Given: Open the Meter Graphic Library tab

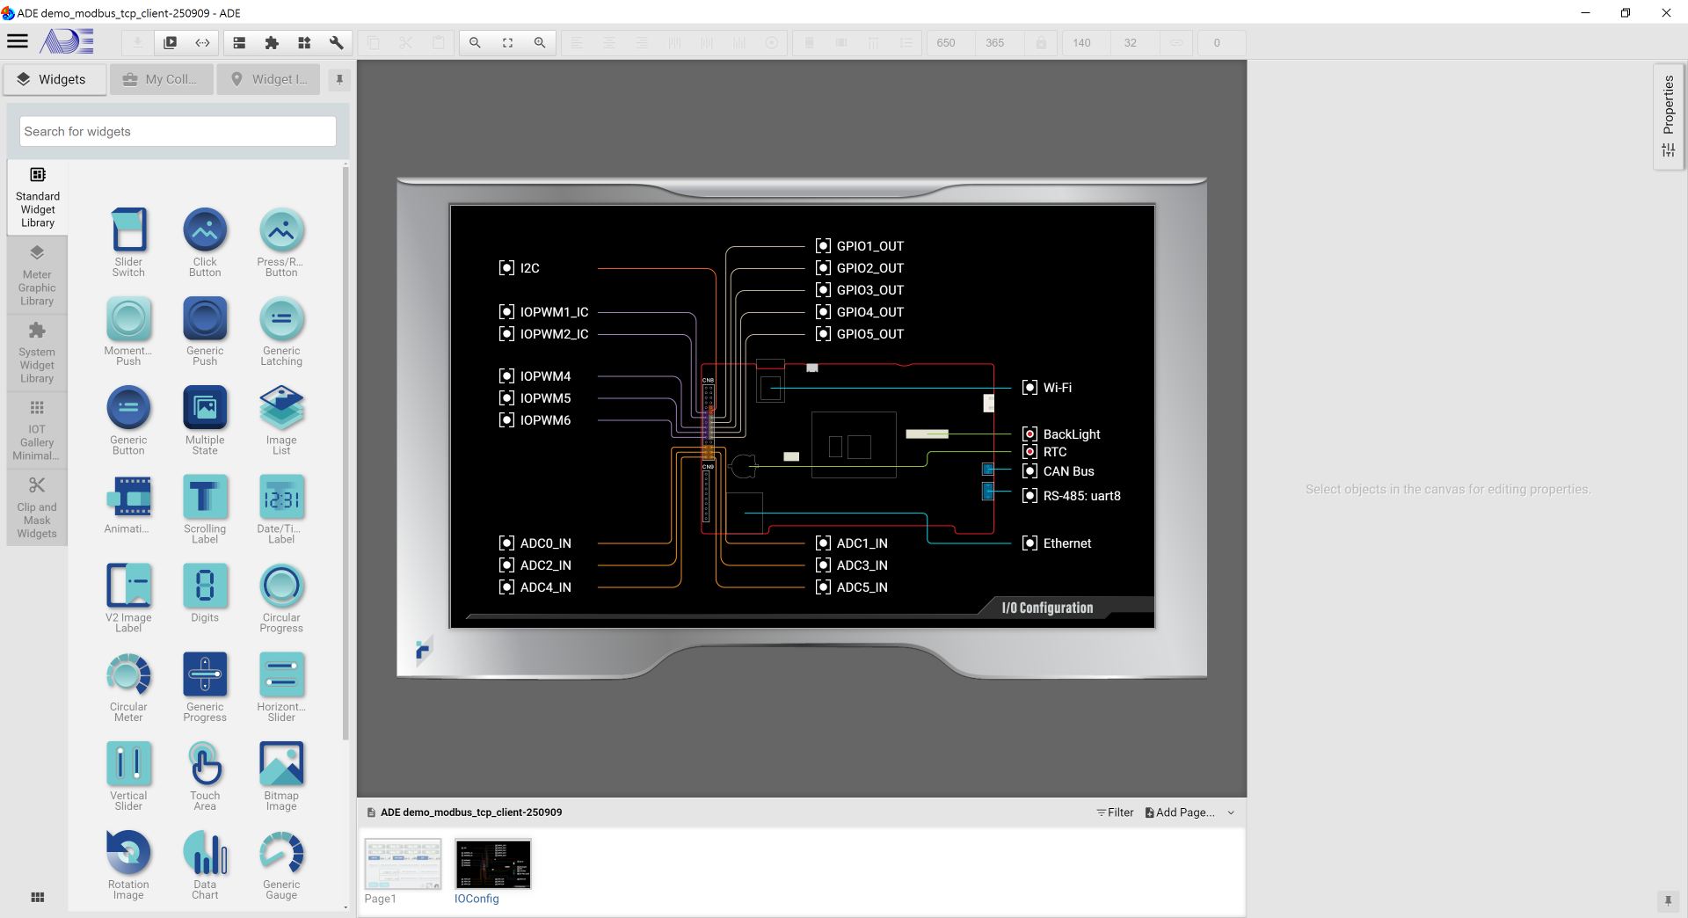Looking at the screenshot, I should tap(37, 276).
